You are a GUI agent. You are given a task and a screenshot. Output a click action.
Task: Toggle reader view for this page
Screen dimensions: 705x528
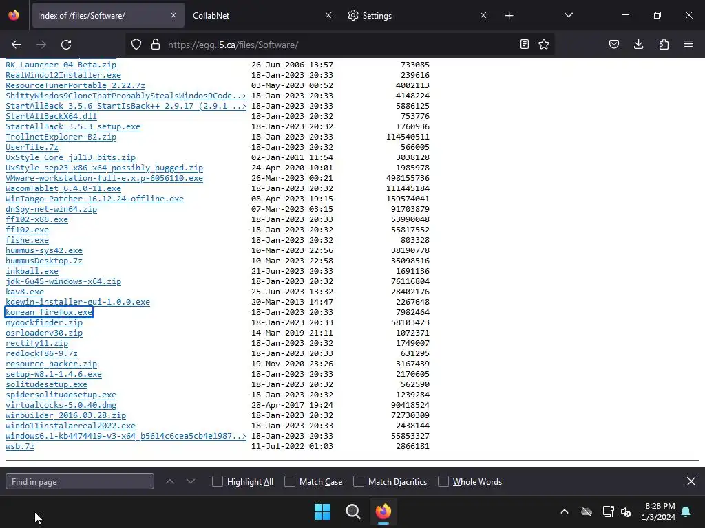(x=524, y=45)
